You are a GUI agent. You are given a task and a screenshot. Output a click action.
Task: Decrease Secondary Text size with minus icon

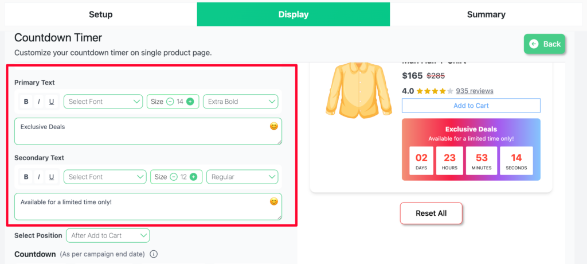(x=173, y=177)
